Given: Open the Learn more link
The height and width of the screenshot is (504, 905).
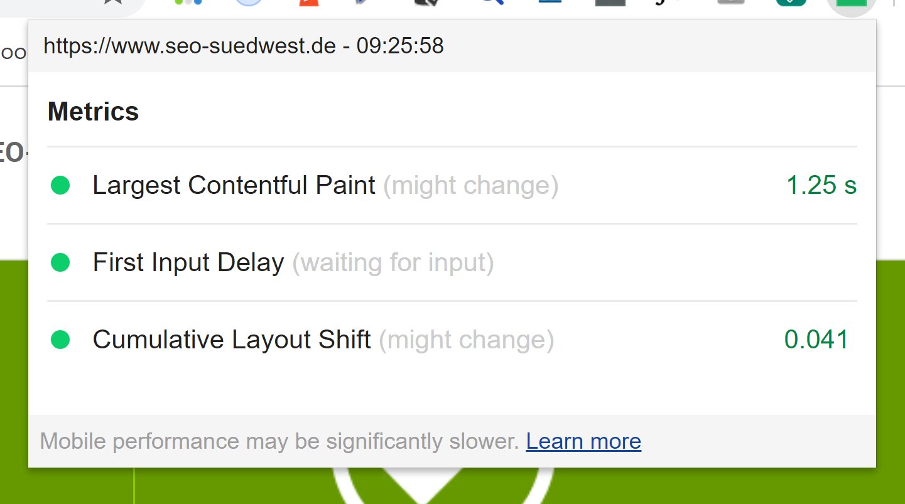Looking at the screenshot, I should point(583,441).
